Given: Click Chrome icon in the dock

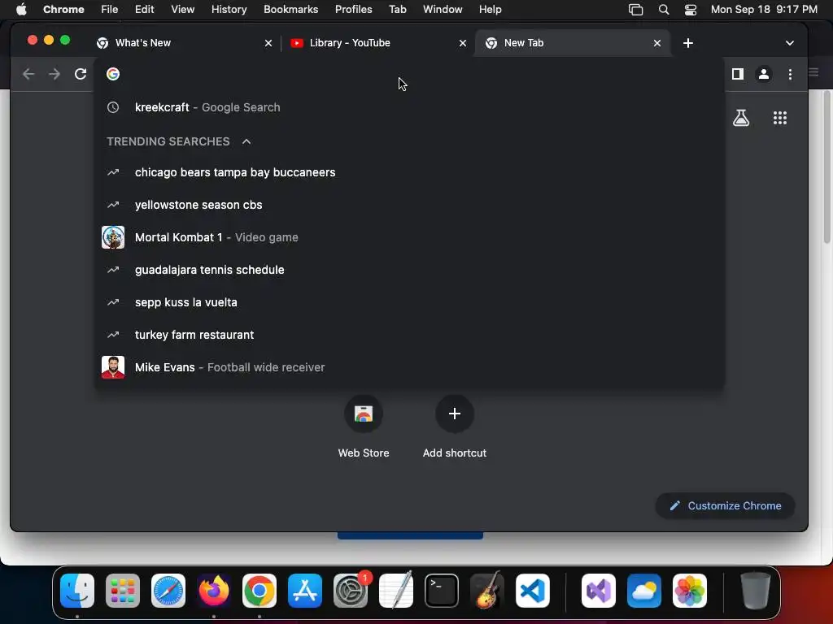Looking at the screenshot, I should point(259,591).
